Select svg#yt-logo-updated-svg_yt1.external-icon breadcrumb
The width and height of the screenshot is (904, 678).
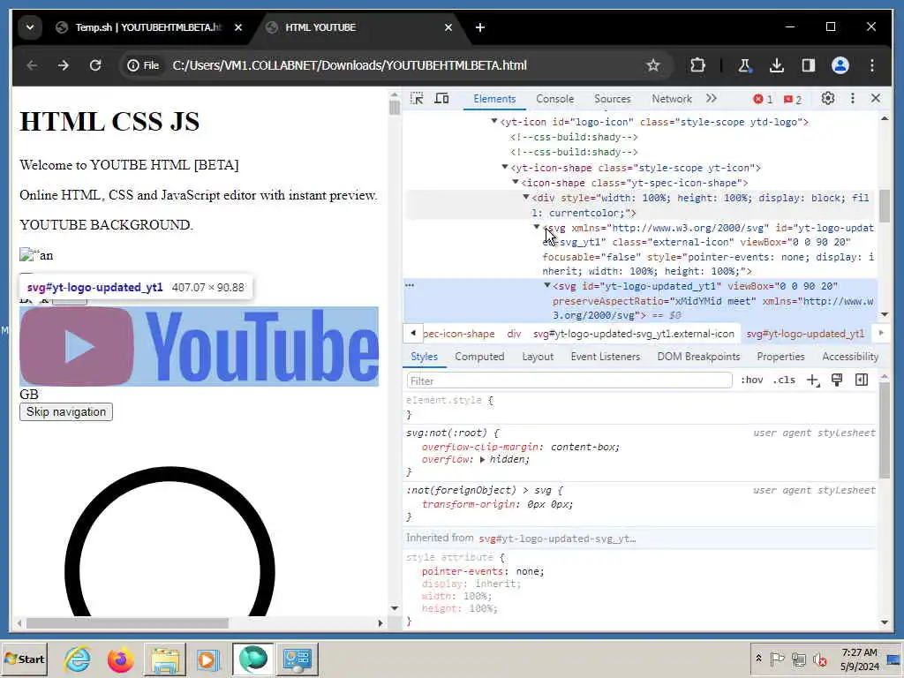pyautogui.click(x=634, y=334)
